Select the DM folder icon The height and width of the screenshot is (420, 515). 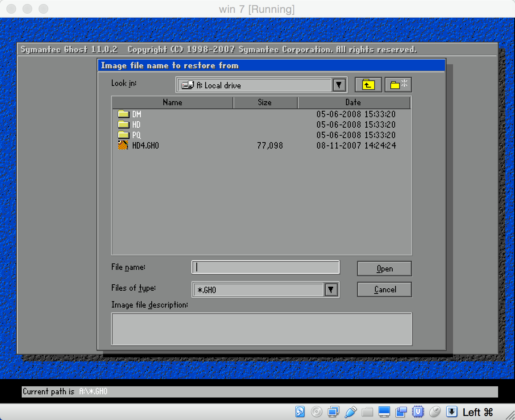pyautogui.click(x=123, y=114)
